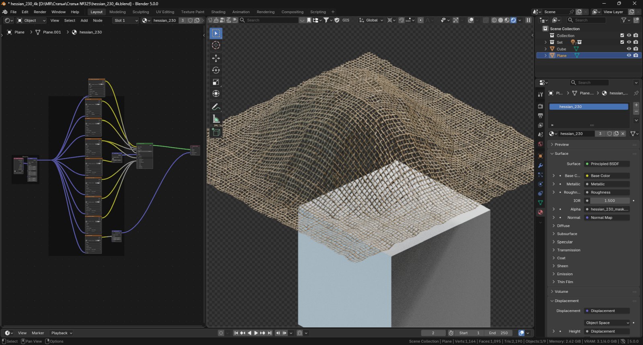Image resolution: width=643 pixels, height=345 pixels.
Task: Open the Modifiers wrench properties tab
Action: 541,165
